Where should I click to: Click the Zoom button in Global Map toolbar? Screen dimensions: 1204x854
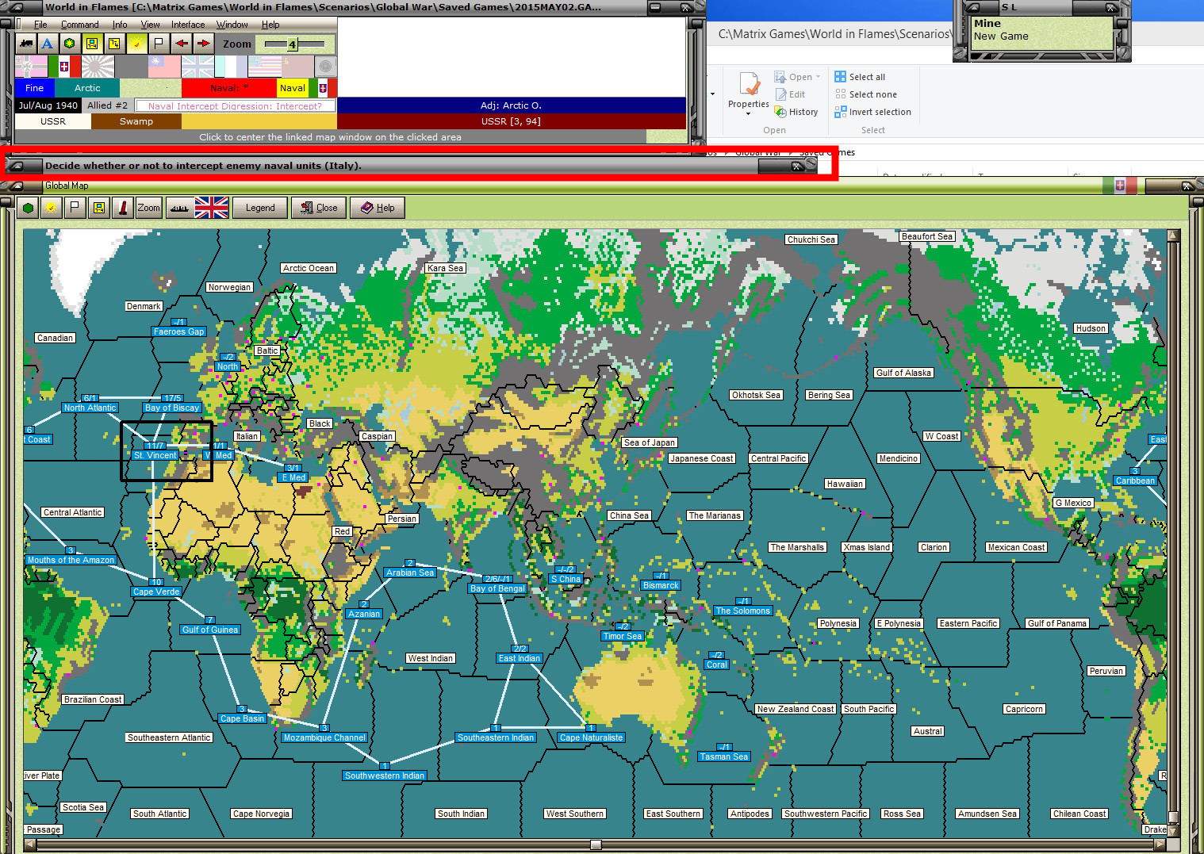[148, 208]
